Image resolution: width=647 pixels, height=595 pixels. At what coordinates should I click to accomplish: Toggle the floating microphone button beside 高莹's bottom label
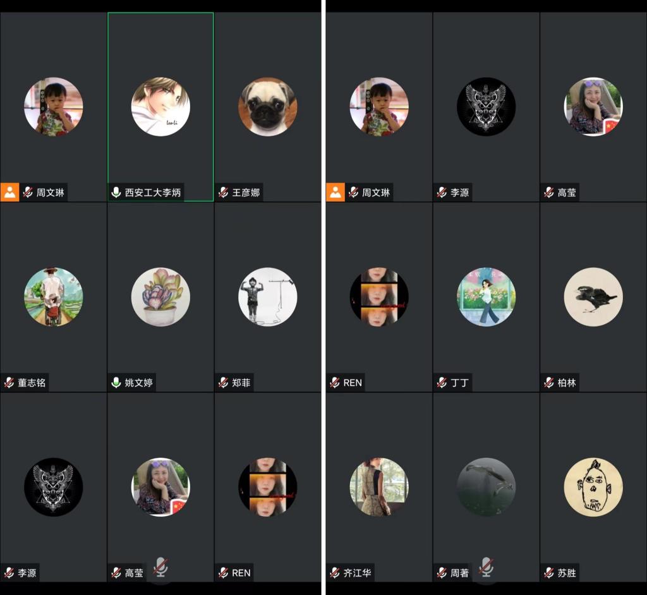click(160, 567)
